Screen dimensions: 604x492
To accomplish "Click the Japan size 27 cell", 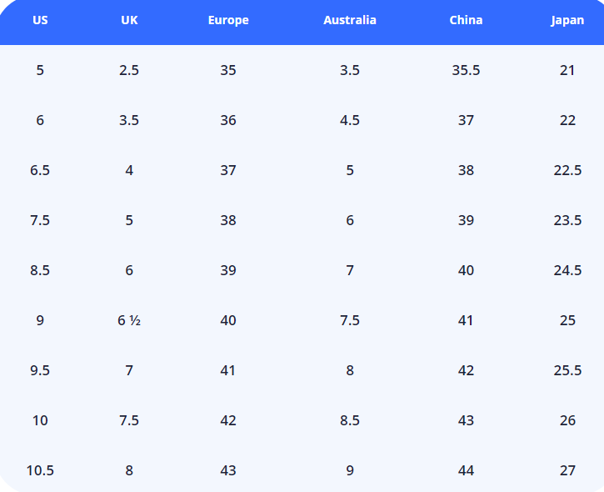I will click(567, 470).
